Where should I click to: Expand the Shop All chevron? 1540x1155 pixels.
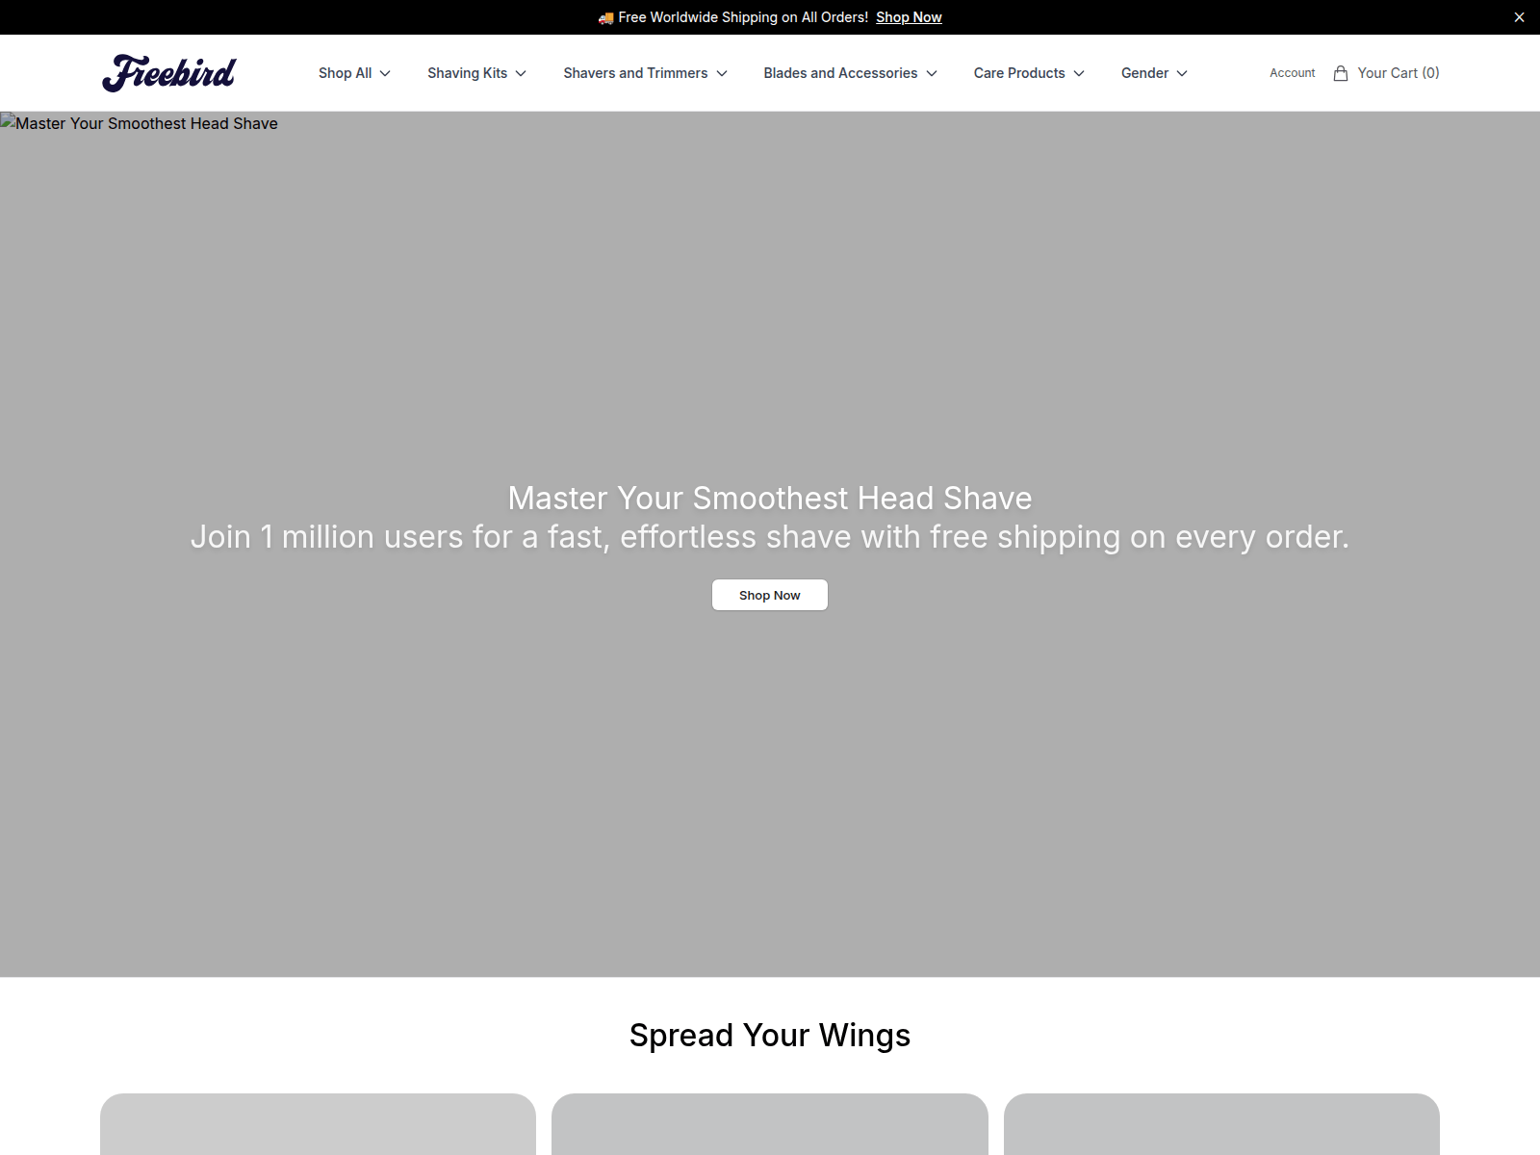385,73
